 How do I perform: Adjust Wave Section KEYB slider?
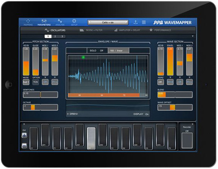click(x=161, y=61)
